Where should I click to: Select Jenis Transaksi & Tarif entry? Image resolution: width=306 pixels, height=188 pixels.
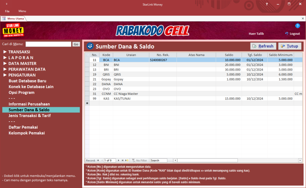[30, 116]
